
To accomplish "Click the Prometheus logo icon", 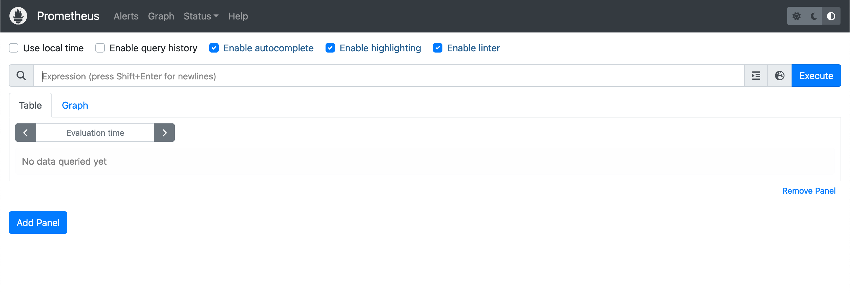I will (18, 16).
